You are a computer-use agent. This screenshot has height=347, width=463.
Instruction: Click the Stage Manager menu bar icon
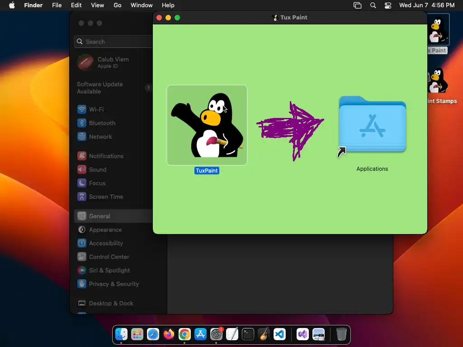(357, 5)
